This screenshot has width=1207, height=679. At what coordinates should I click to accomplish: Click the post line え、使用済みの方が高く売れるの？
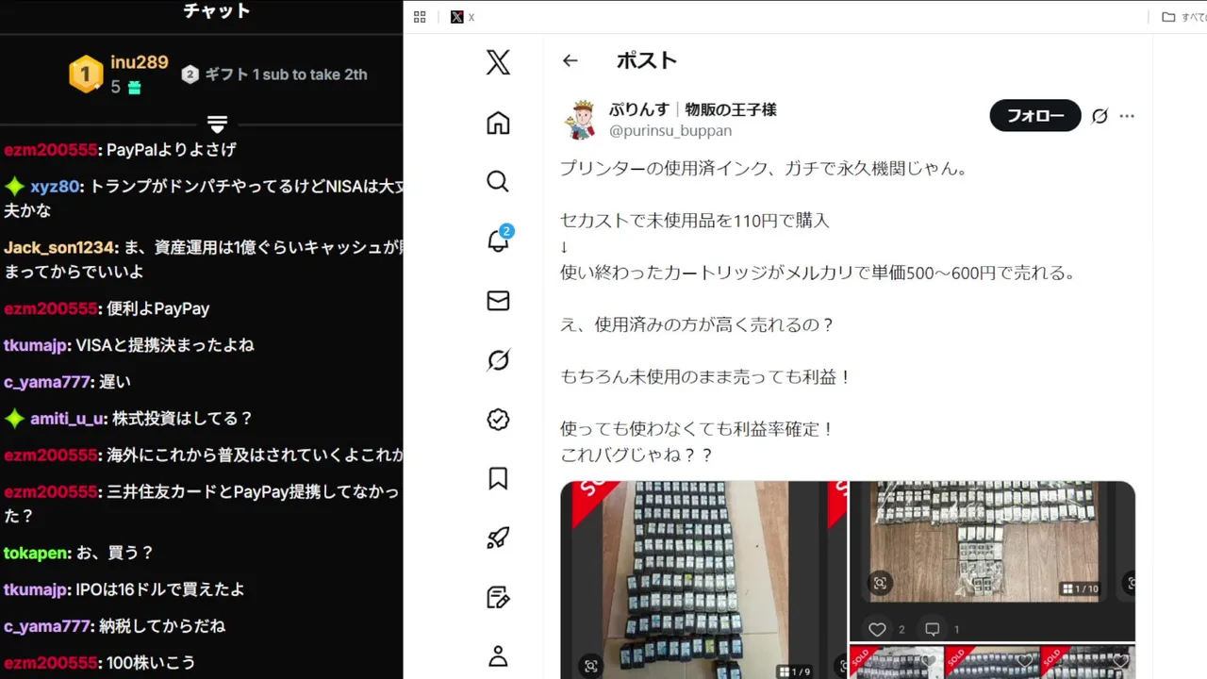click(x=698, y=324)
